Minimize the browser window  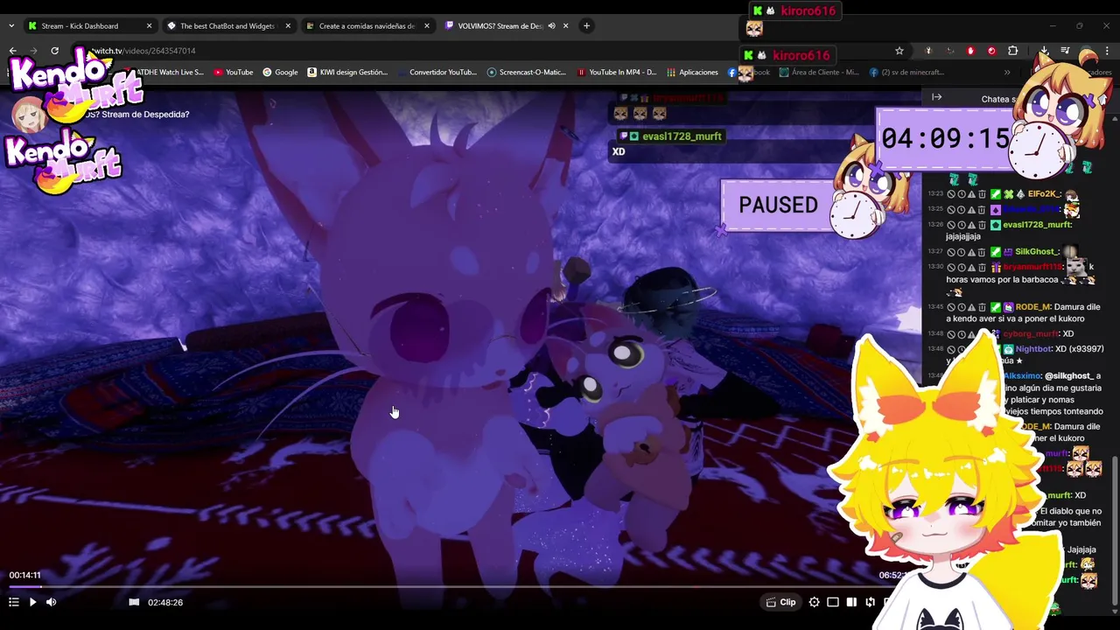[1052, 25]
